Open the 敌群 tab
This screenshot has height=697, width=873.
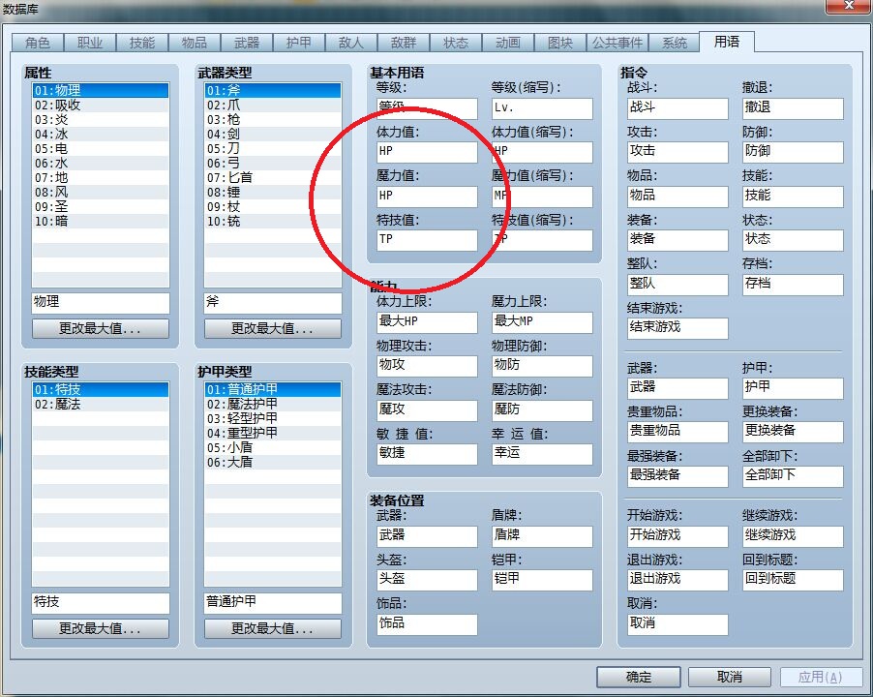tap(404, 43)
